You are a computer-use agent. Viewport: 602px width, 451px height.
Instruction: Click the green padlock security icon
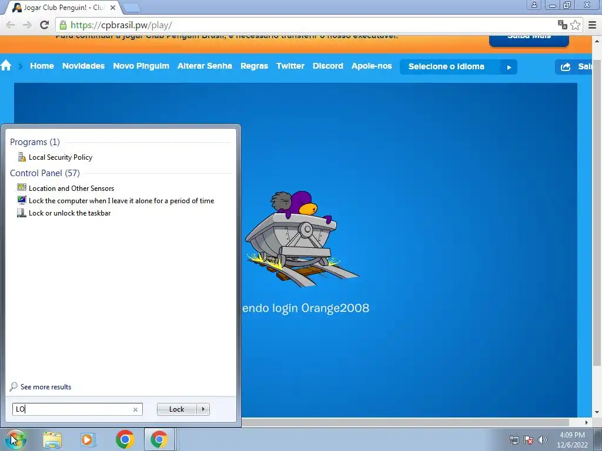tap(63, 25)
